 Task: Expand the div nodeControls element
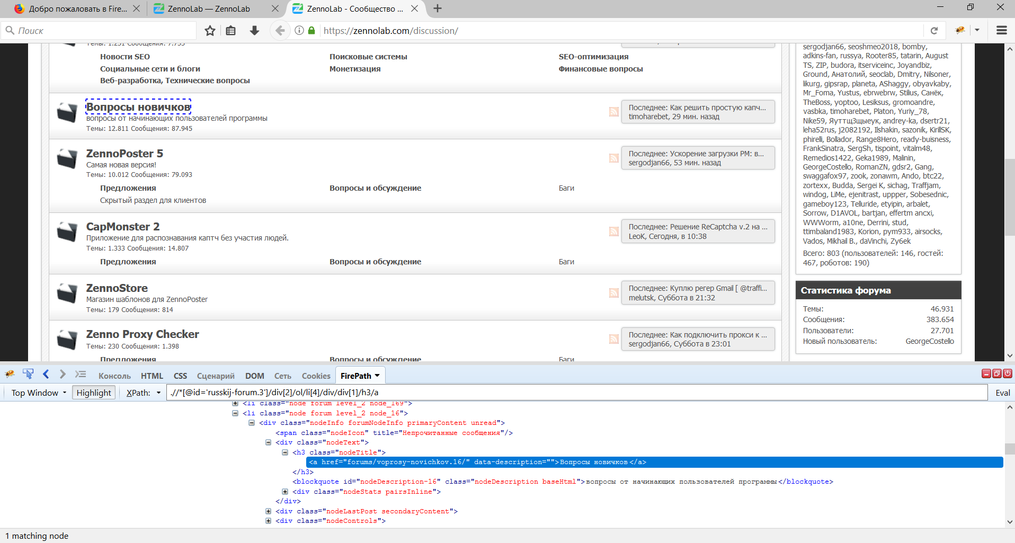[x=268, y=521]
